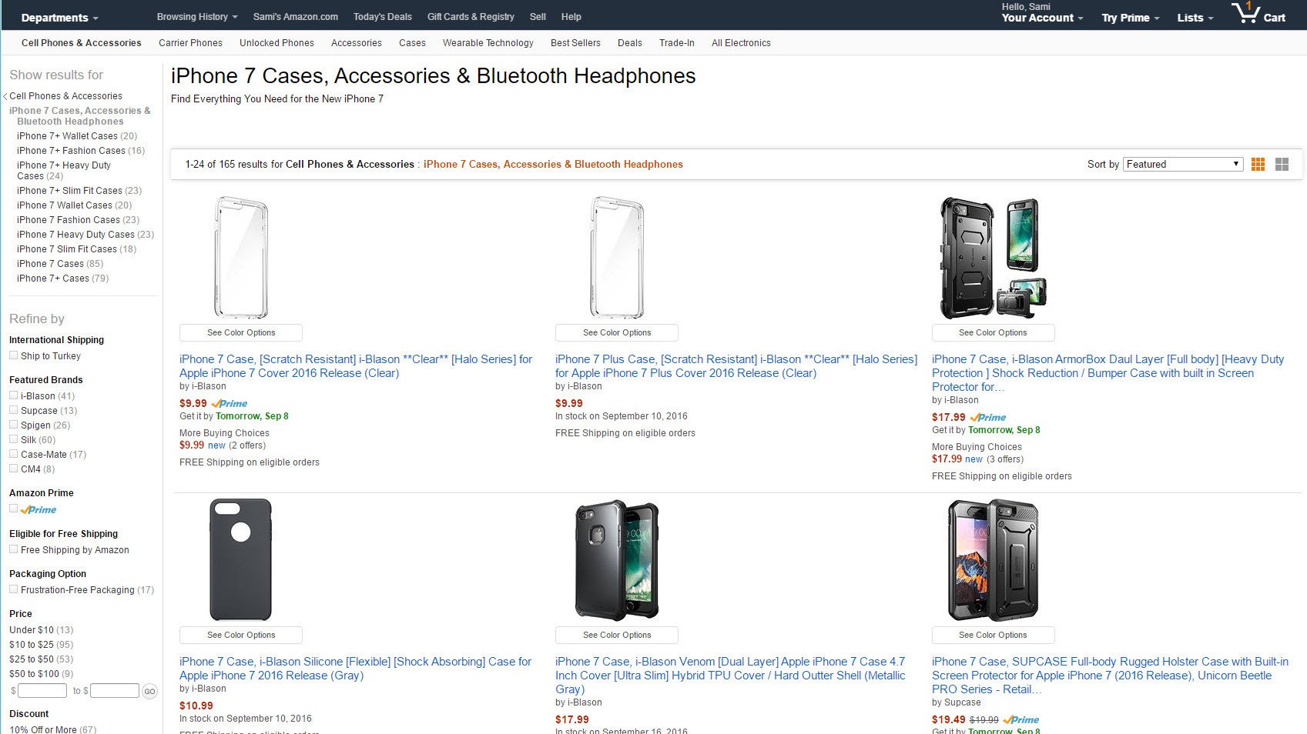Enable the Ship to Turkey checkbox
This screenshot has width=1307, height=734.
[x=13, y=355]
